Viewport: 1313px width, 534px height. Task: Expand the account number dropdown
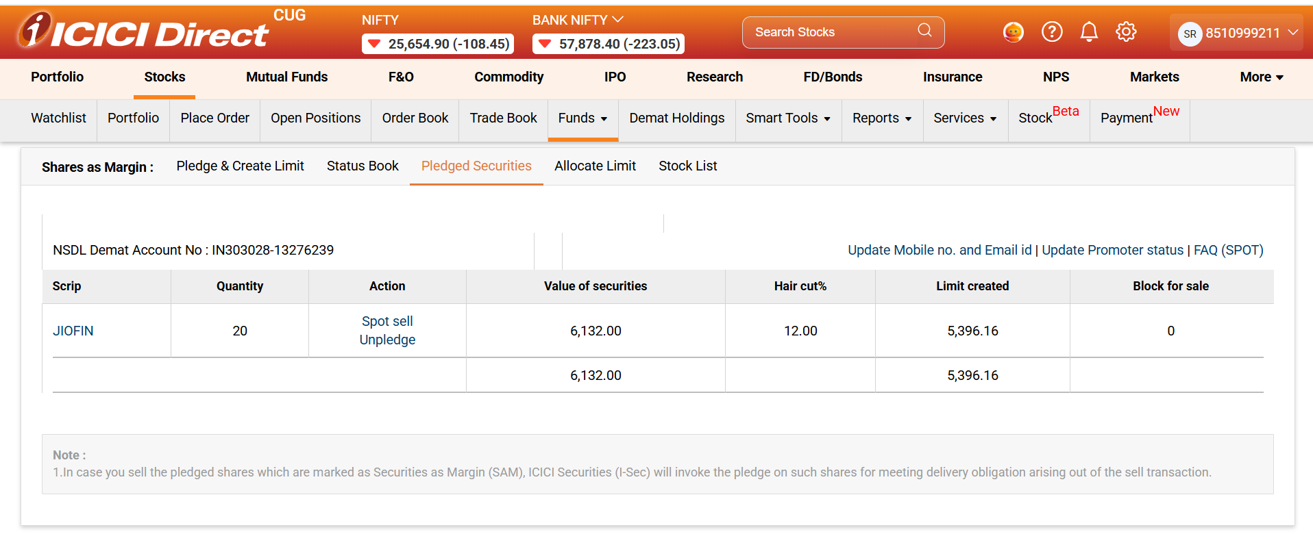1293,33
